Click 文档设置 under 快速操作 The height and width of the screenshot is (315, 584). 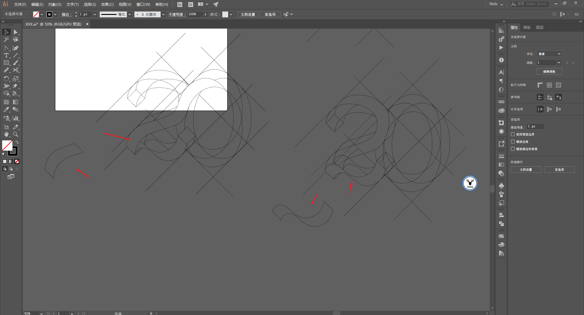point(526,169)
